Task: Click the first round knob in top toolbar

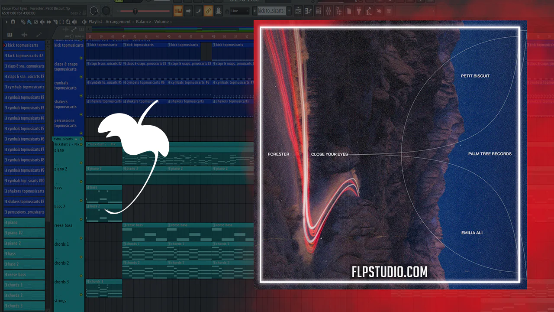Action: 94,10
